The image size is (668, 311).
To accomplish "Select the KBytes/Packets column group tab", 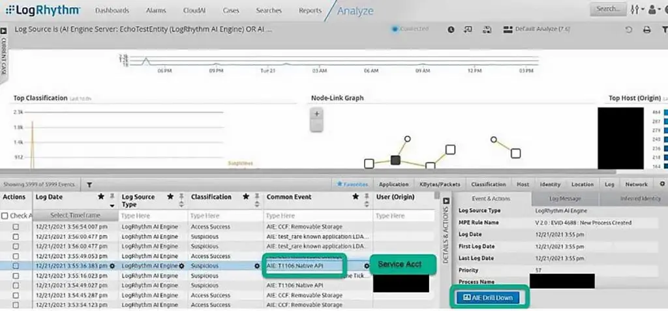I will [440, 185].
